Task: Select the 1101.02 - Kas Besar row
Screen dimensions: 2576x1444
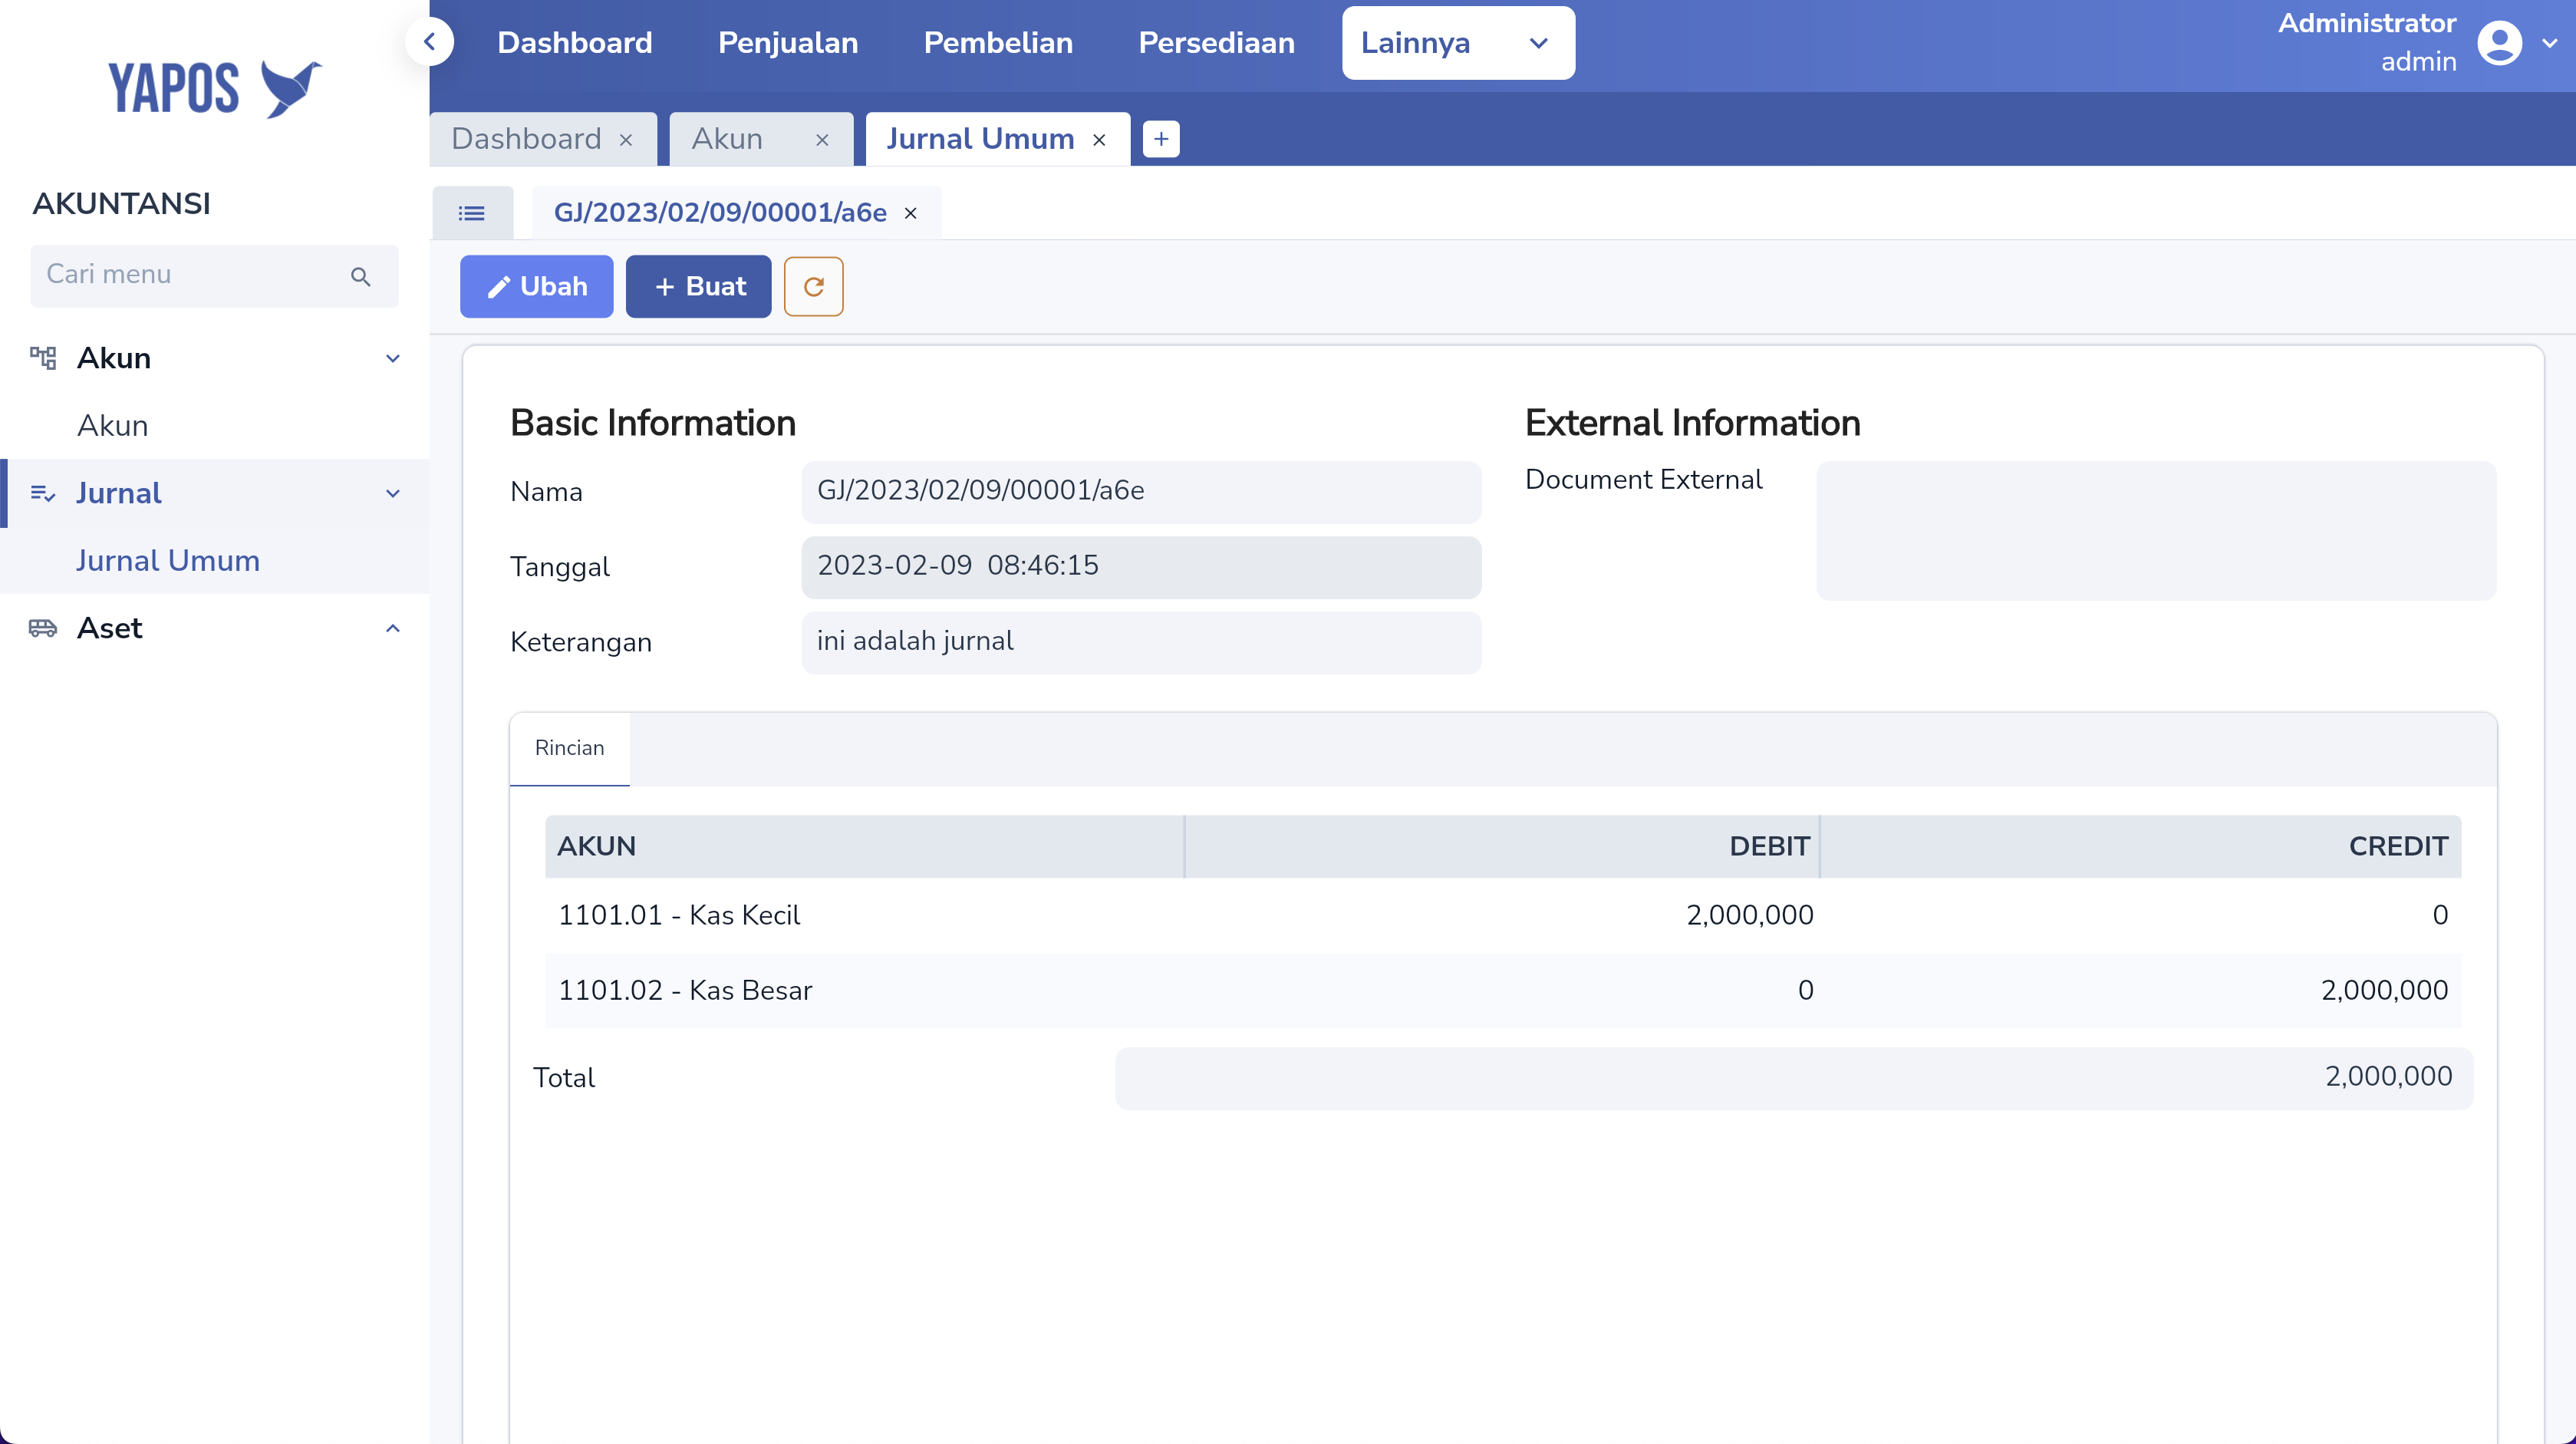Action: (1503, 991)
